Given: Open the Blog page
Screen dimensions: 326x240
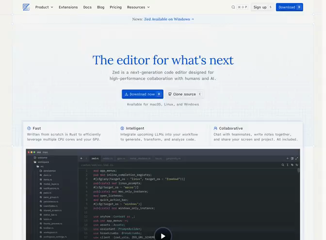Looking at the screenshot, I should 100,7.
